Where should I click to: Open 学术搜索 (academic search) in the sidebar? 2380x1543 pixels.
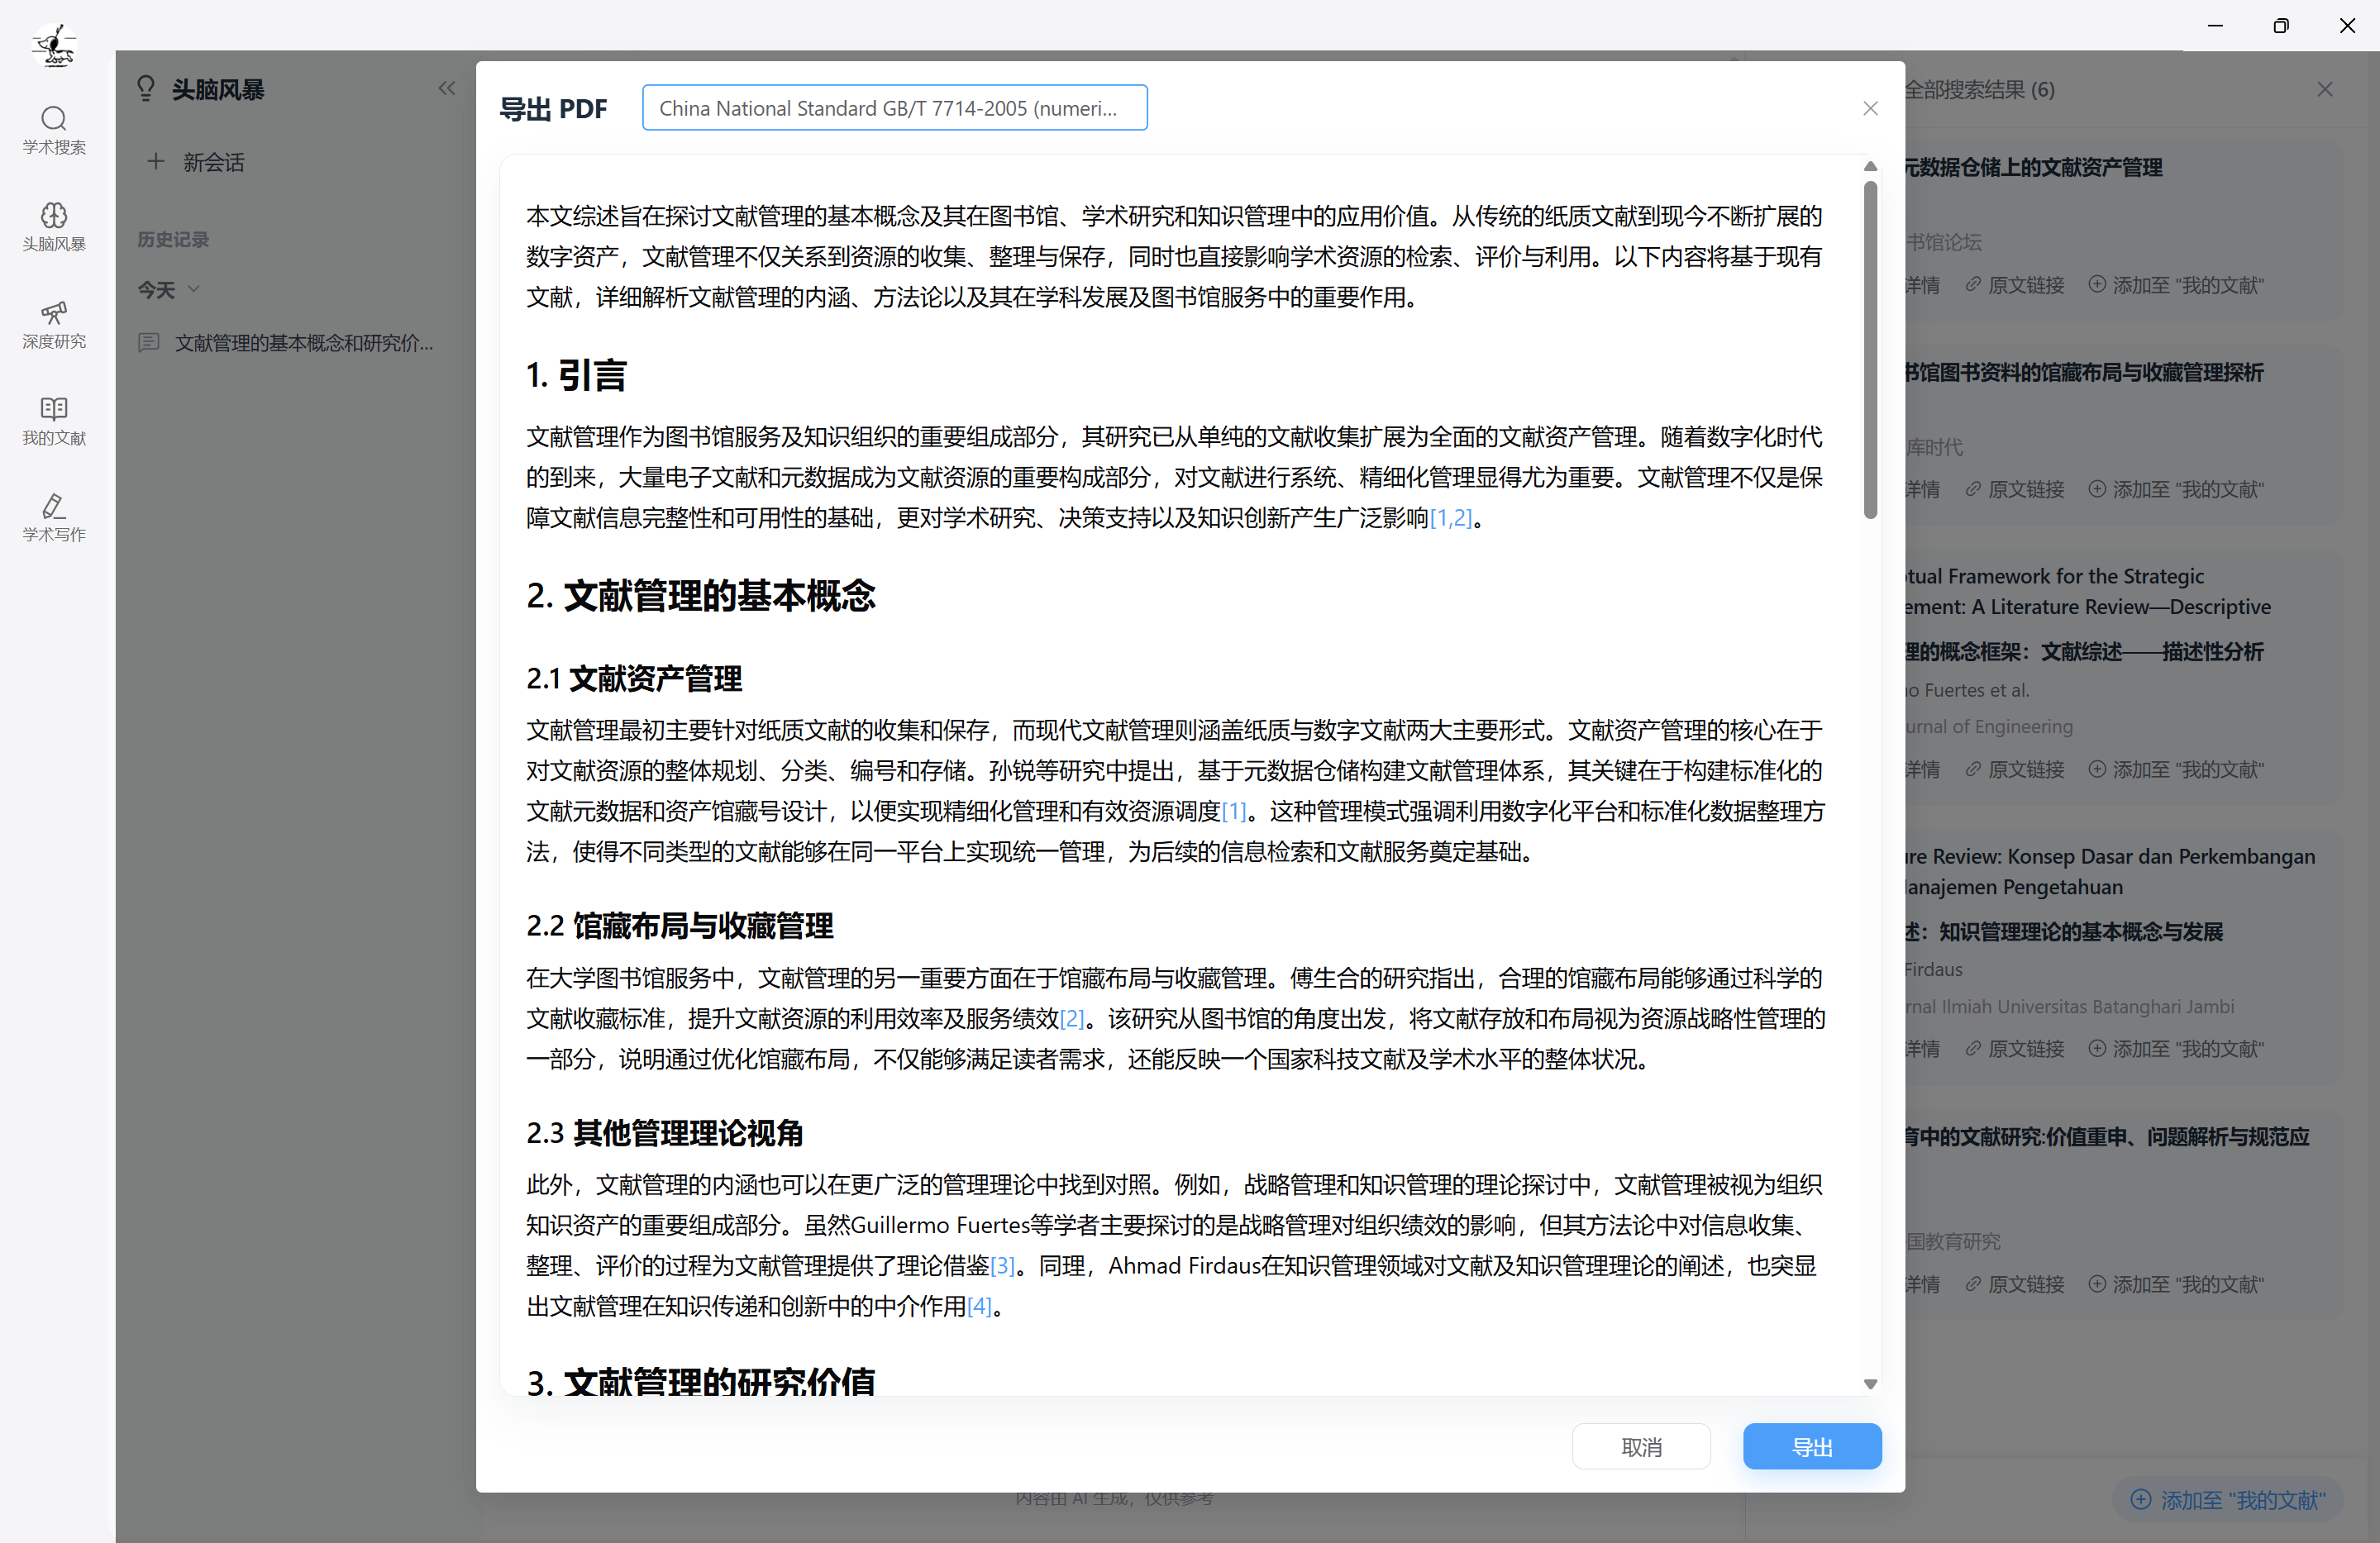point(54,130)
